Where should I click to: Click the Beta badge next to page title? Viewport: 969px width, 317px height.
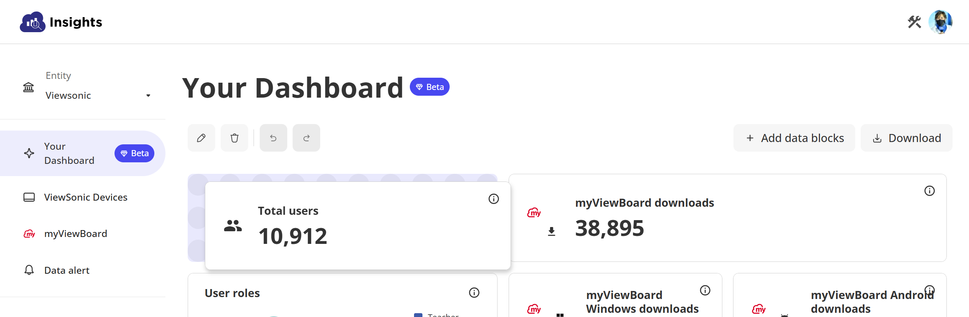pyautogui.click(x=430, y=87)
